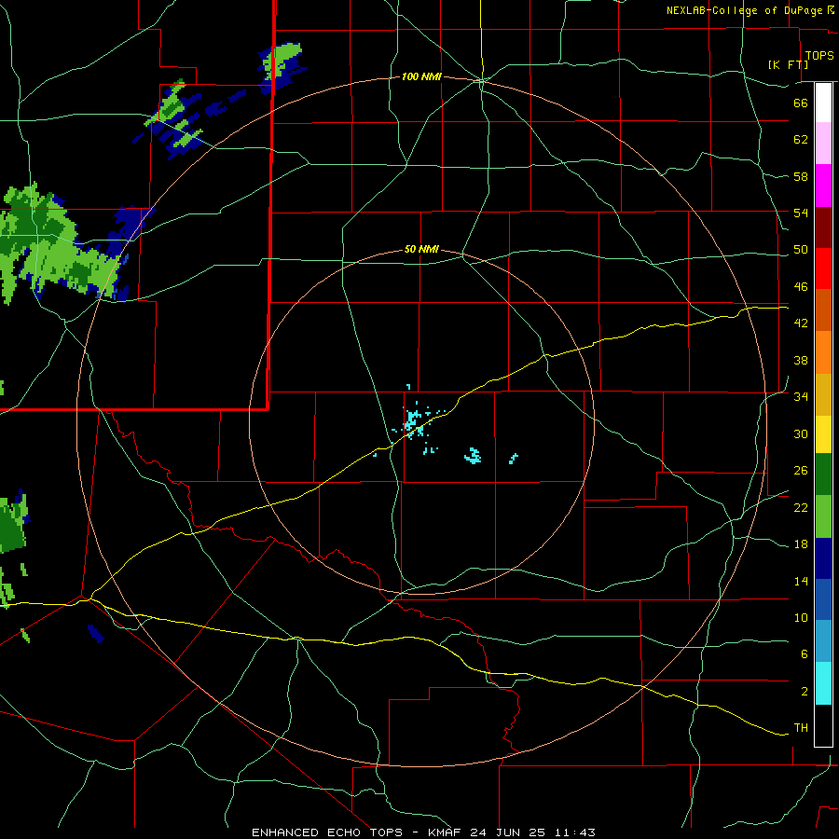This screenshot has height=839, width=839.
Task: Click the NEXLAB-College of DuPage credit text
Action: click(x=744, y=10)
